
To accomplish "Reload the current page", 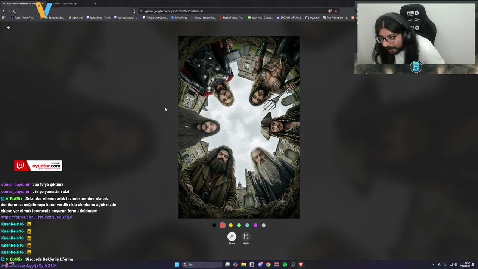I will [15, 11].
